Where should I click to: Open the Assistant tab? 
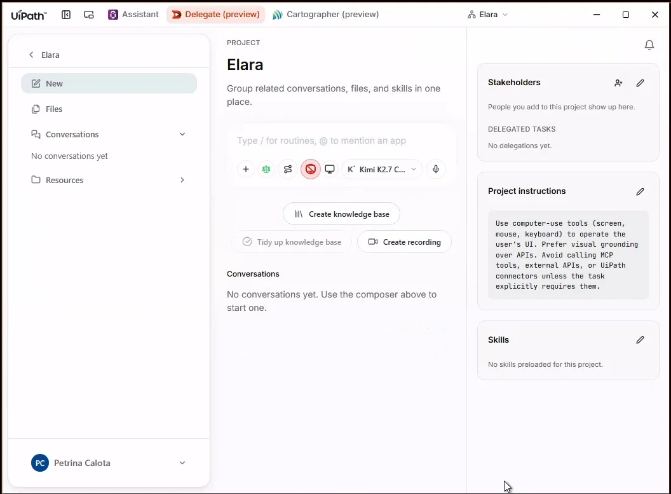tap(133, 15)
